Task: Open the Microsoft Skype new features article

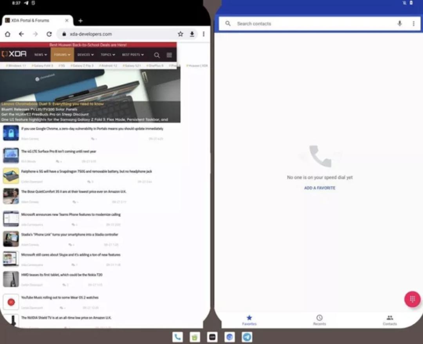Action: [70, 255]
